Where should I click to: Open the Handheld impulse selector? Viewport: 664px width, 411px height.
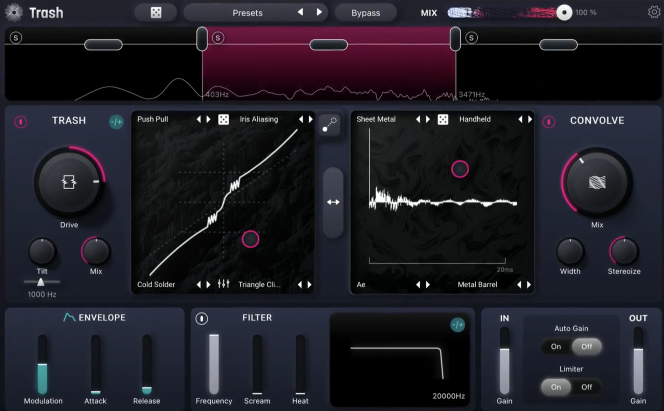tap(475, 119)
